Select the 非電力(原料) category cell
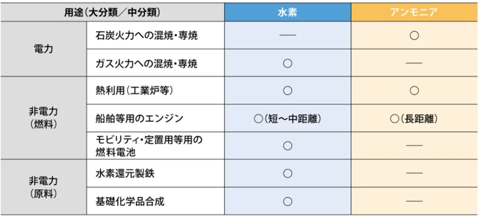Viewport: 479px width, 216px height. pos(44,187)
